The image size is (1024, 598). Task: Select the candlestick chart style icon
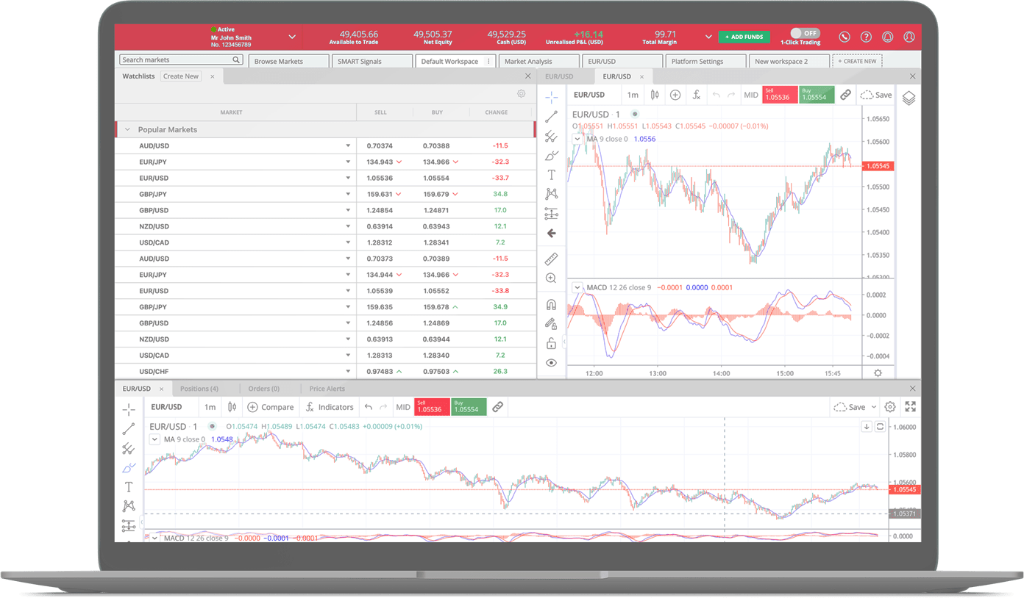[x=653, y=95]
